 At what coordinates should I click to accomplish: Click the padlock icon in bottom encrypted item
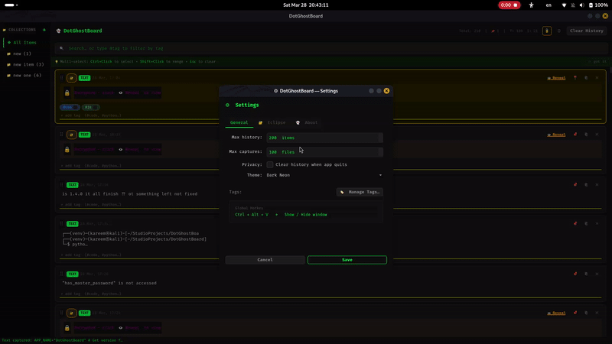(x=67, y=328)
